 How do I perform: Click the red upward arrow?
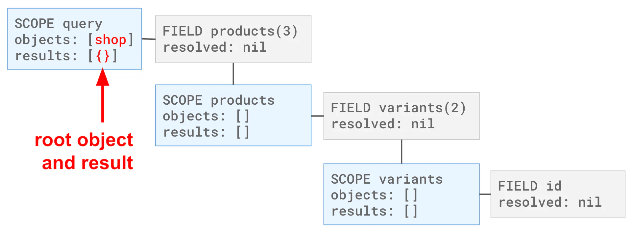tap(103, 95)
